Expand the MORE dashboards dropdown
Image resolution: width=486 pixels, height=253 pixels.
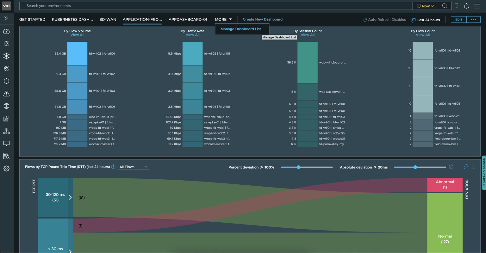(223, 19)
